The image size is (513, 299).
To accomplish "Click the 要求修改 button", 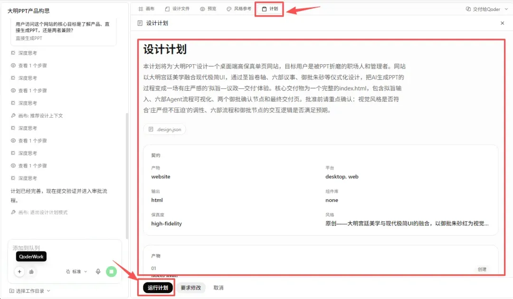I will coord(191,288).
